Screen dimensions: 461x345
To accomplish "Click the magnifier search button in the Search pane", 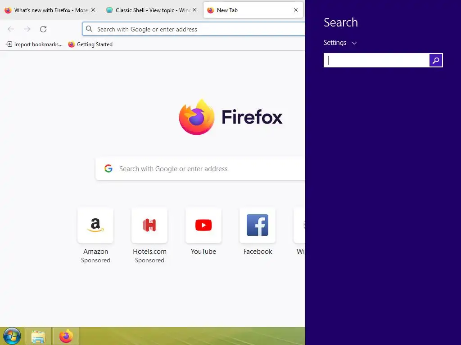I will (436, 60).
